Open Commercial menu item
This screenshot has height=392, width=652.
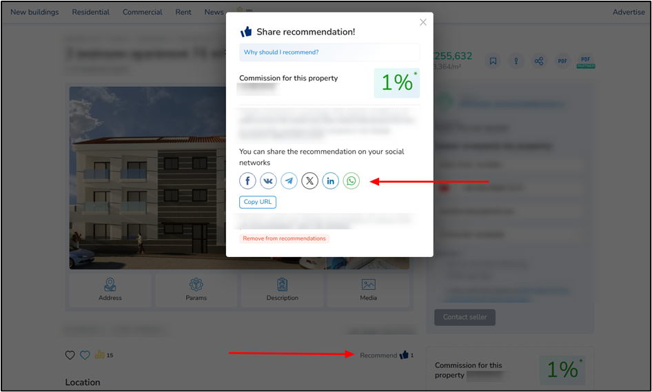point(142,12)
